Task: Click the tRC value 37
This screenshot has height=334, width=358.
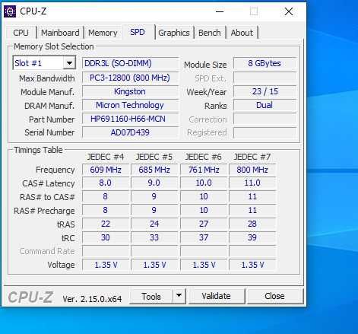Action: pos(204,237)
